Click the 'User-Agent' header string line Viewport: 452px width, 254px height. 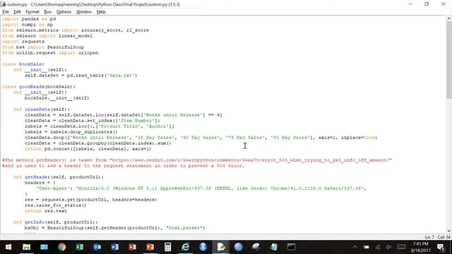tap(201, 188)
